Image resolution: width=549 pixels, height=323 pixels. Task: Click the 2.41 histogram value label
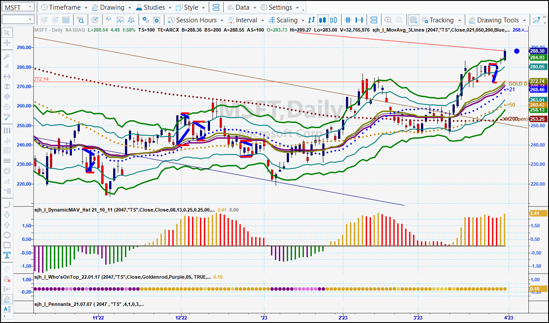538,213
